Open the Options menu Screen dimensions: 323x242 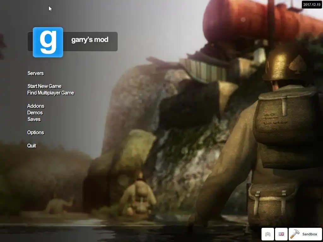tap(35, 133)
